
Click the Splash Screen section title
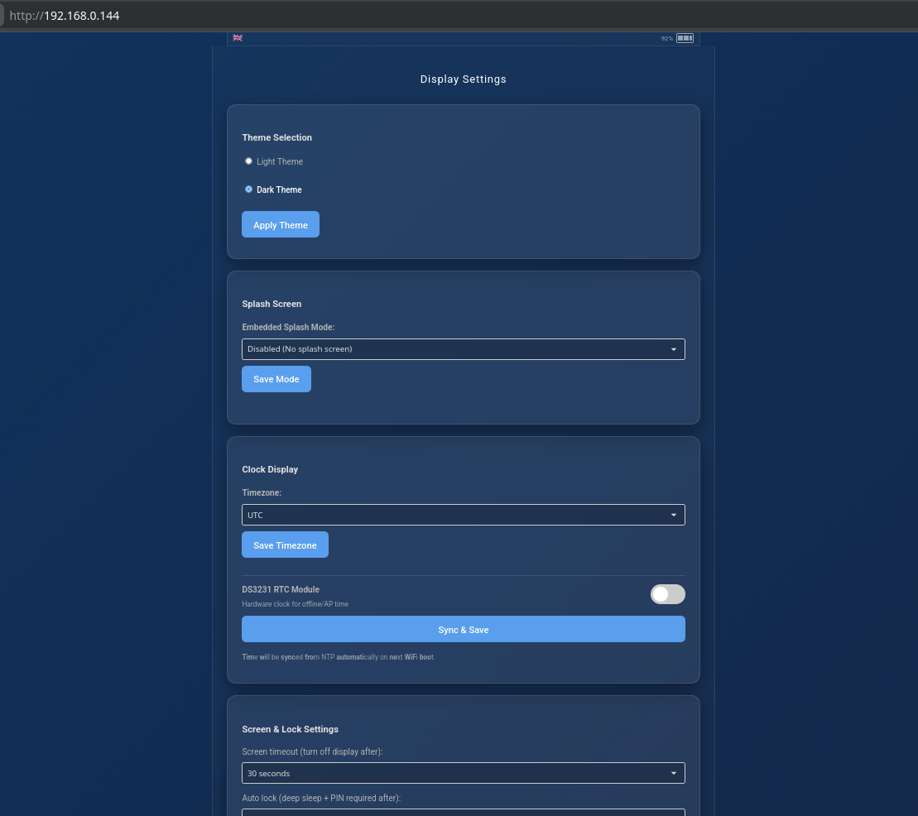pos(272,304)
